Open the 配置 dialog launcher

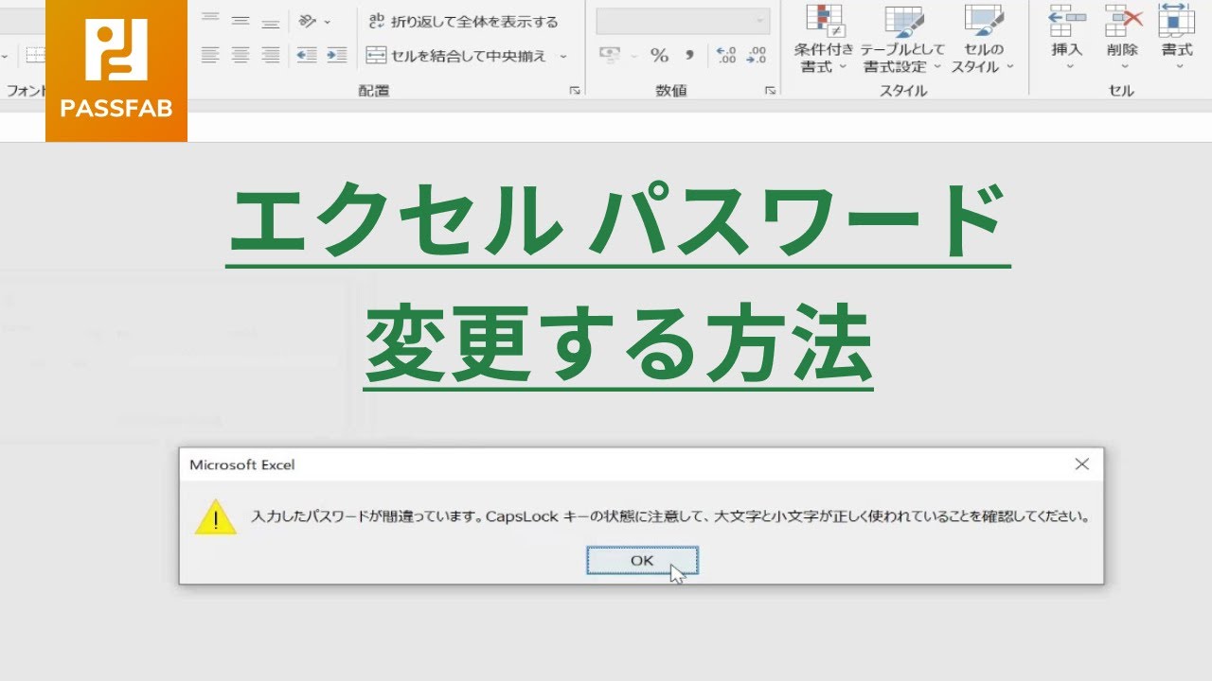click(574, 91)
